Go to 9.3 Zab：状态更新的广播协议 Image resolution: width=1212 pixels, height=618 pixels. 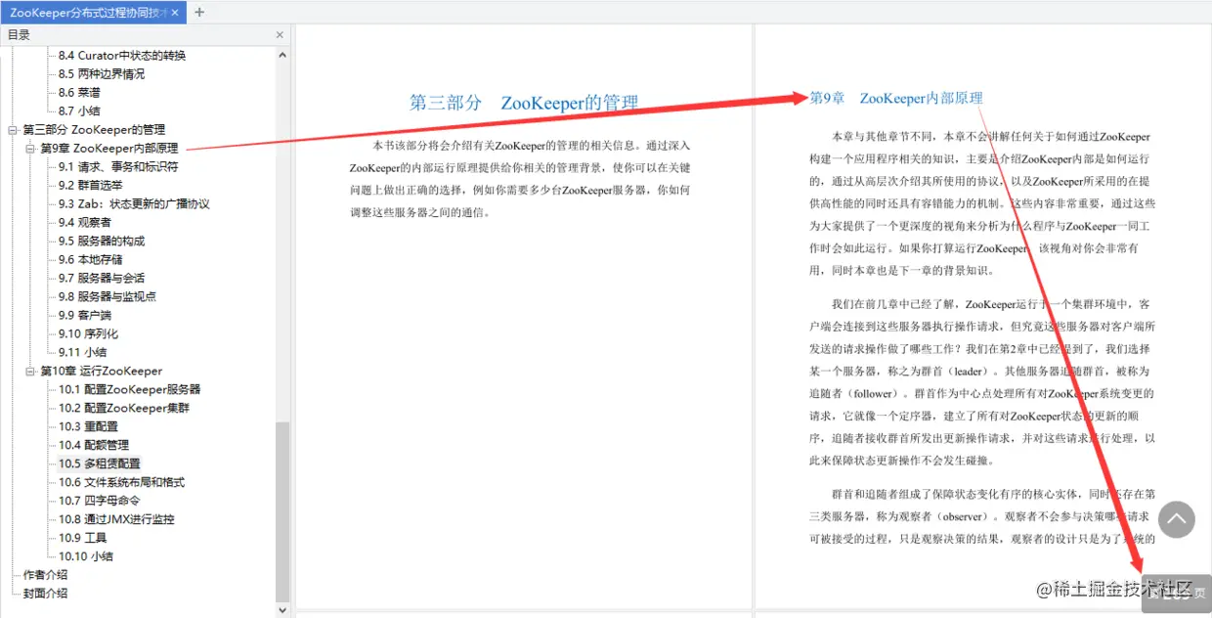[134, 204]
